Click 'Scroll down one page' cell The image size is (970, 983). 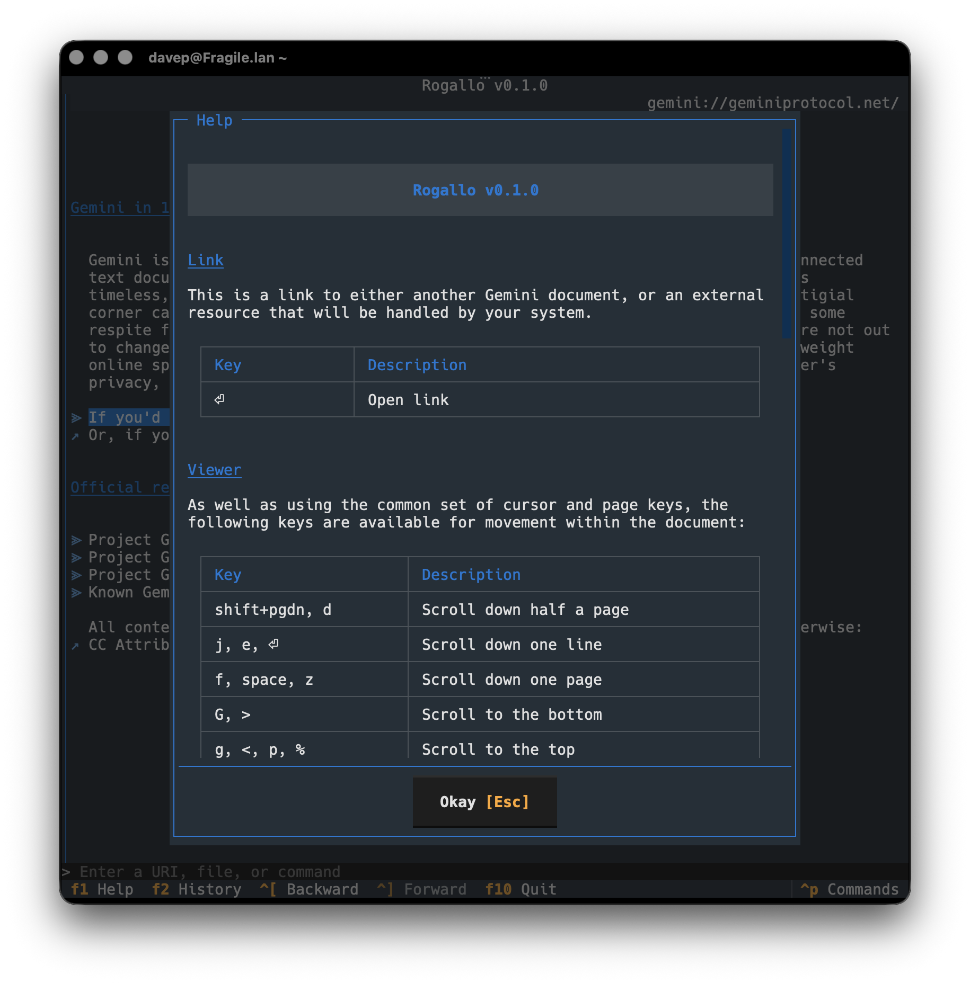click(x=584, y=680)
